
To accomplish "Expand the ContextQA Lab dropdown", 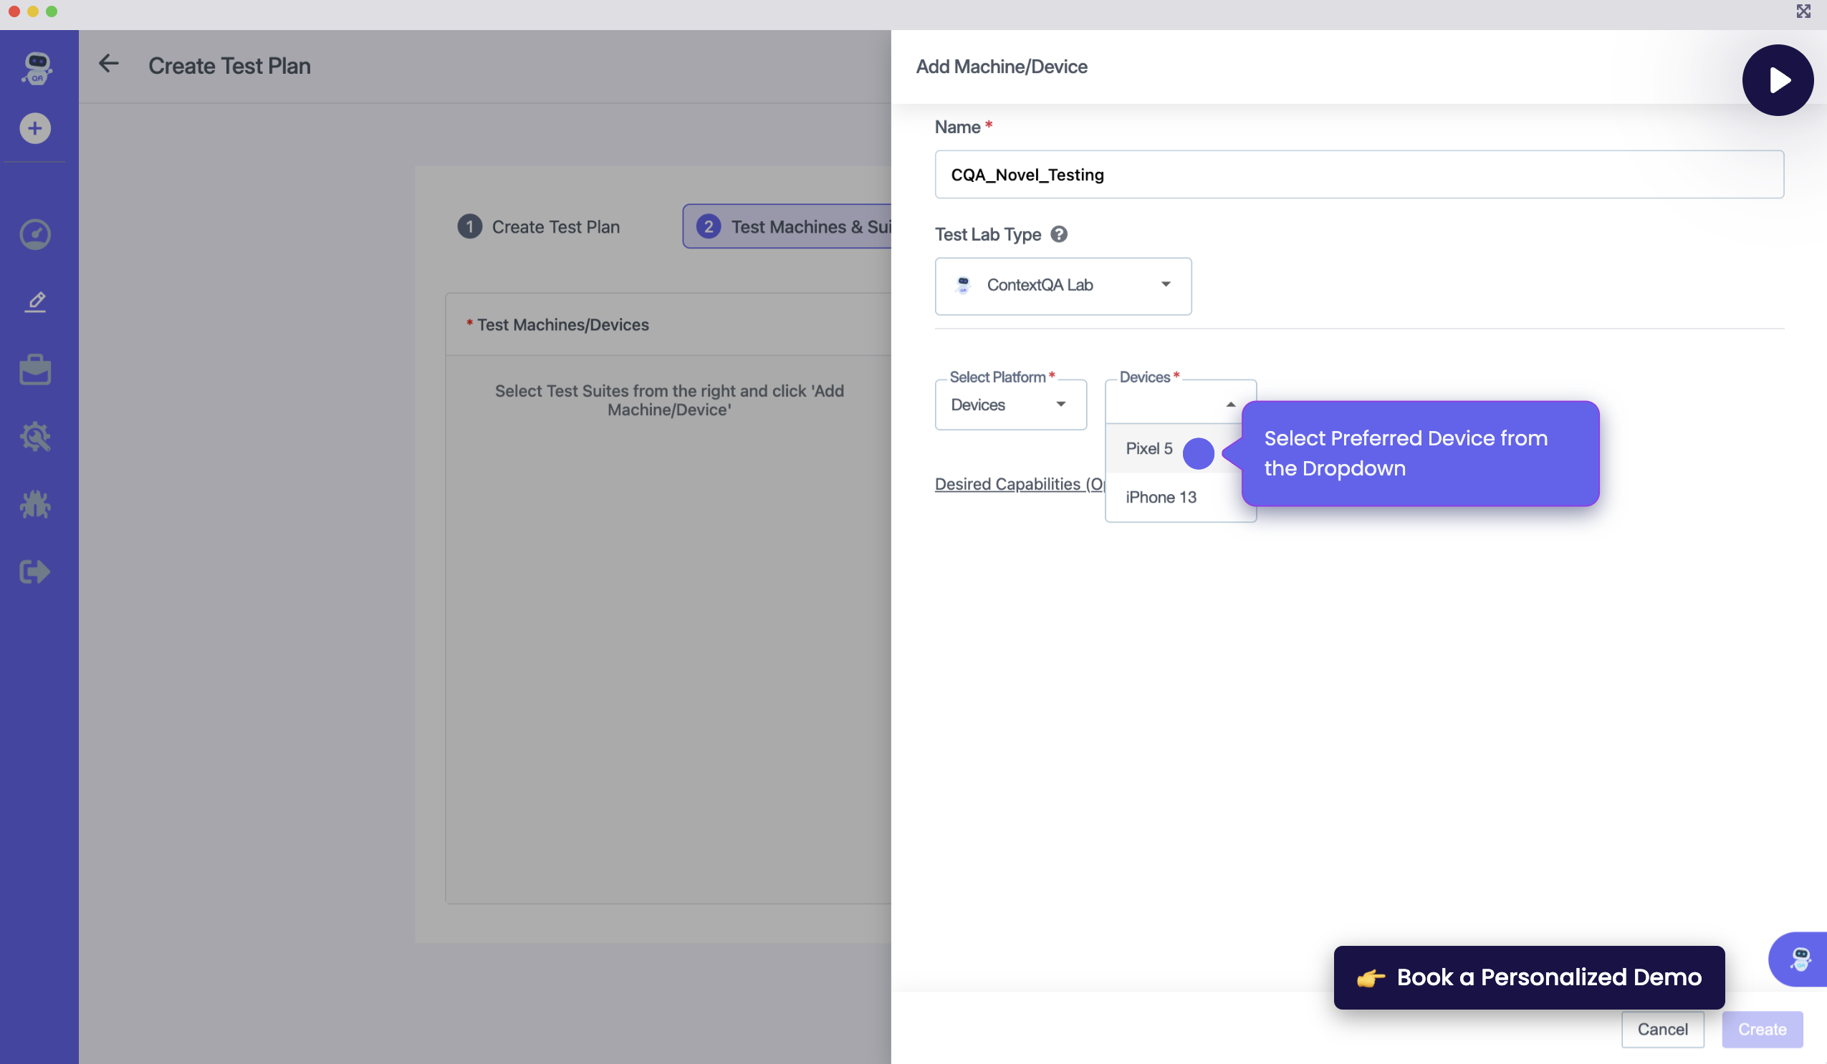I will 1063,286.
